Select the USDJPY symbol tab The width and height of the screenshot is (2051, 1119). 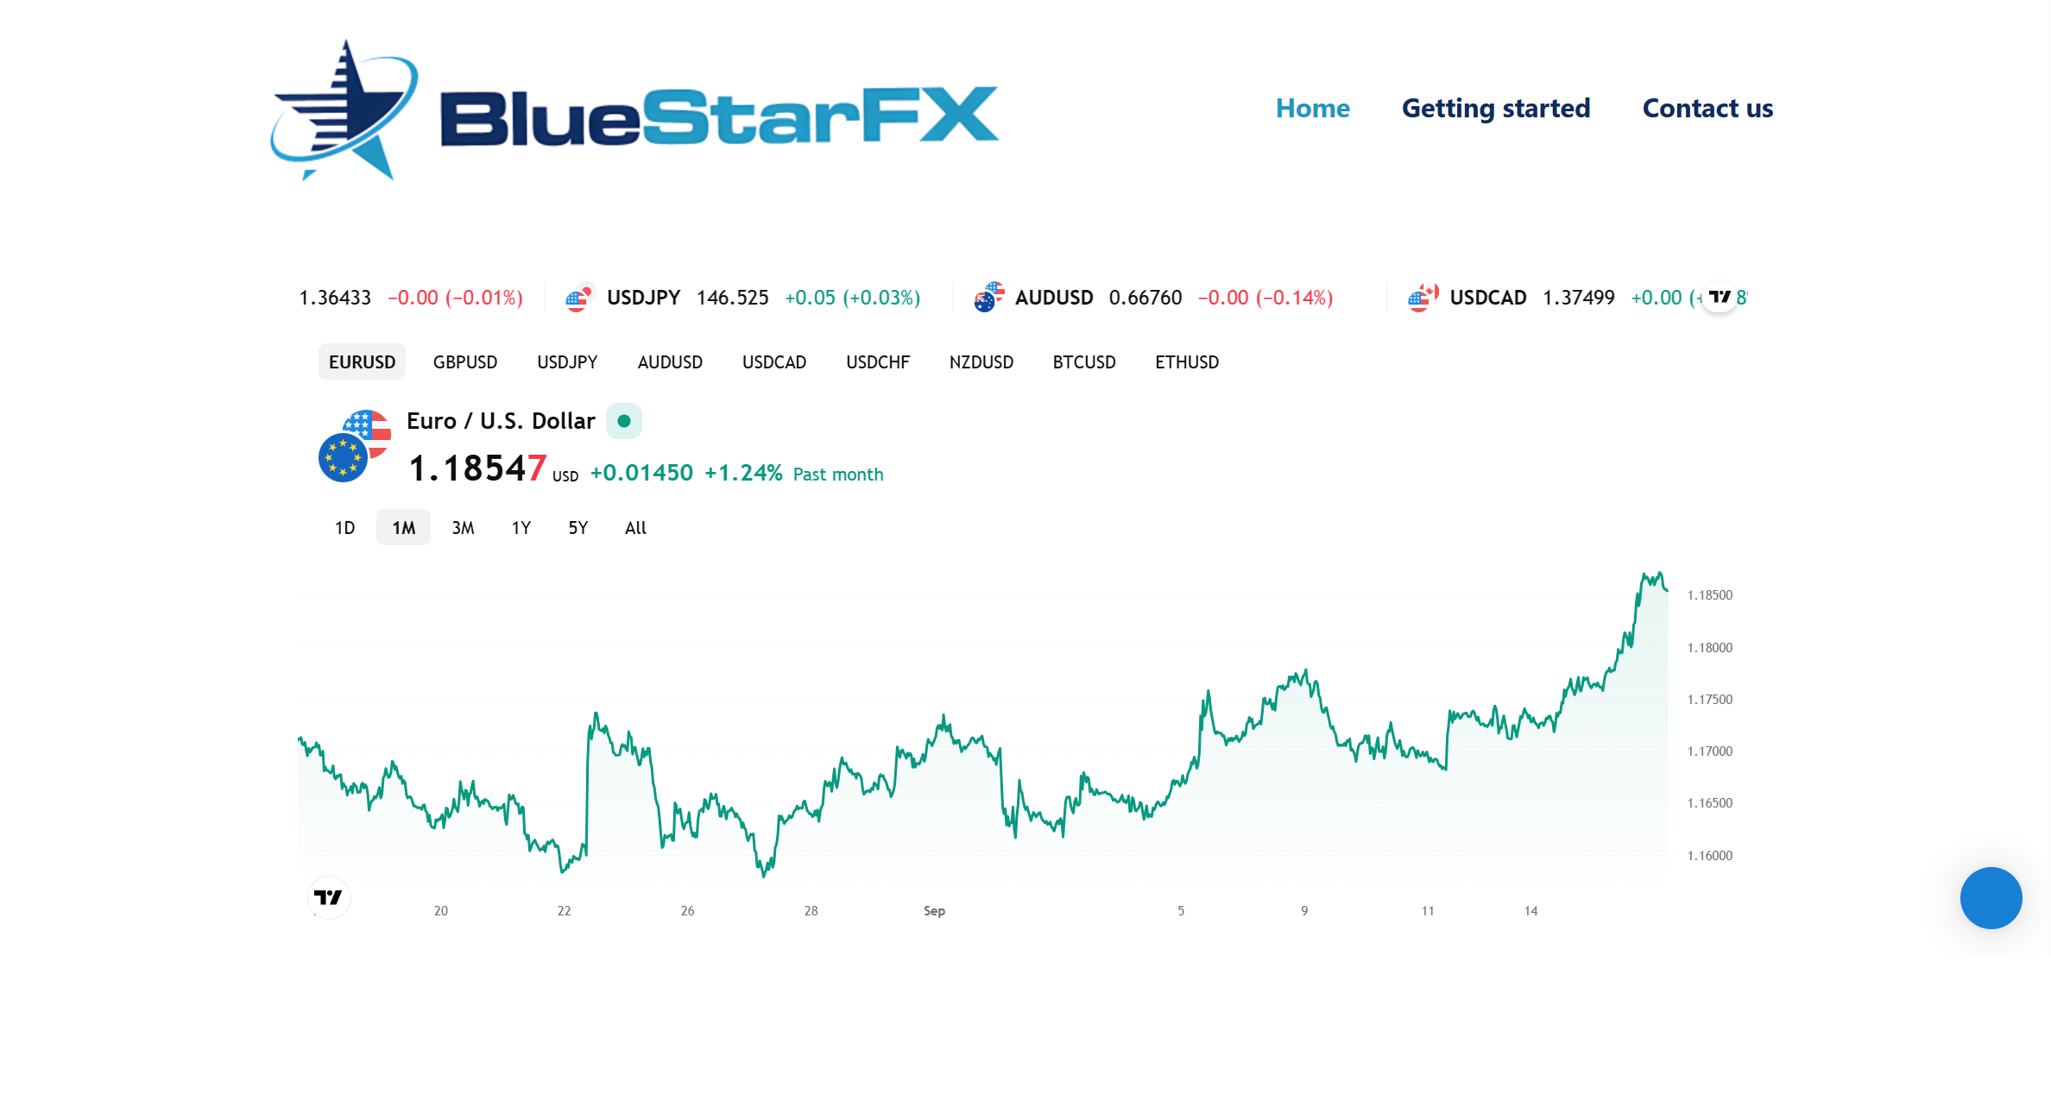[567, 362]
